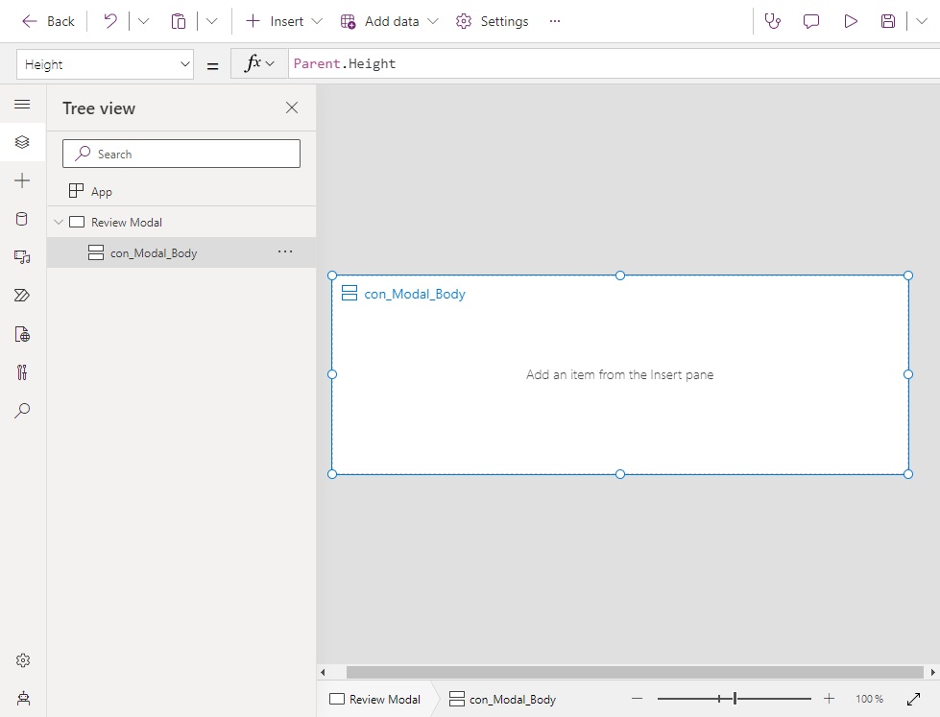
Task: Open the Data pane (cylinder icon)
Action: click(x=23, y=218)
